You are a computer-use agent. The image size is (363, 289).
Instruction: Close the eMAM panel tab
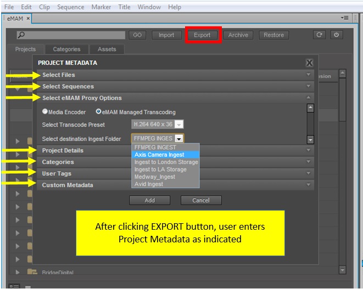pyautogui.click(x=28, y=18)
